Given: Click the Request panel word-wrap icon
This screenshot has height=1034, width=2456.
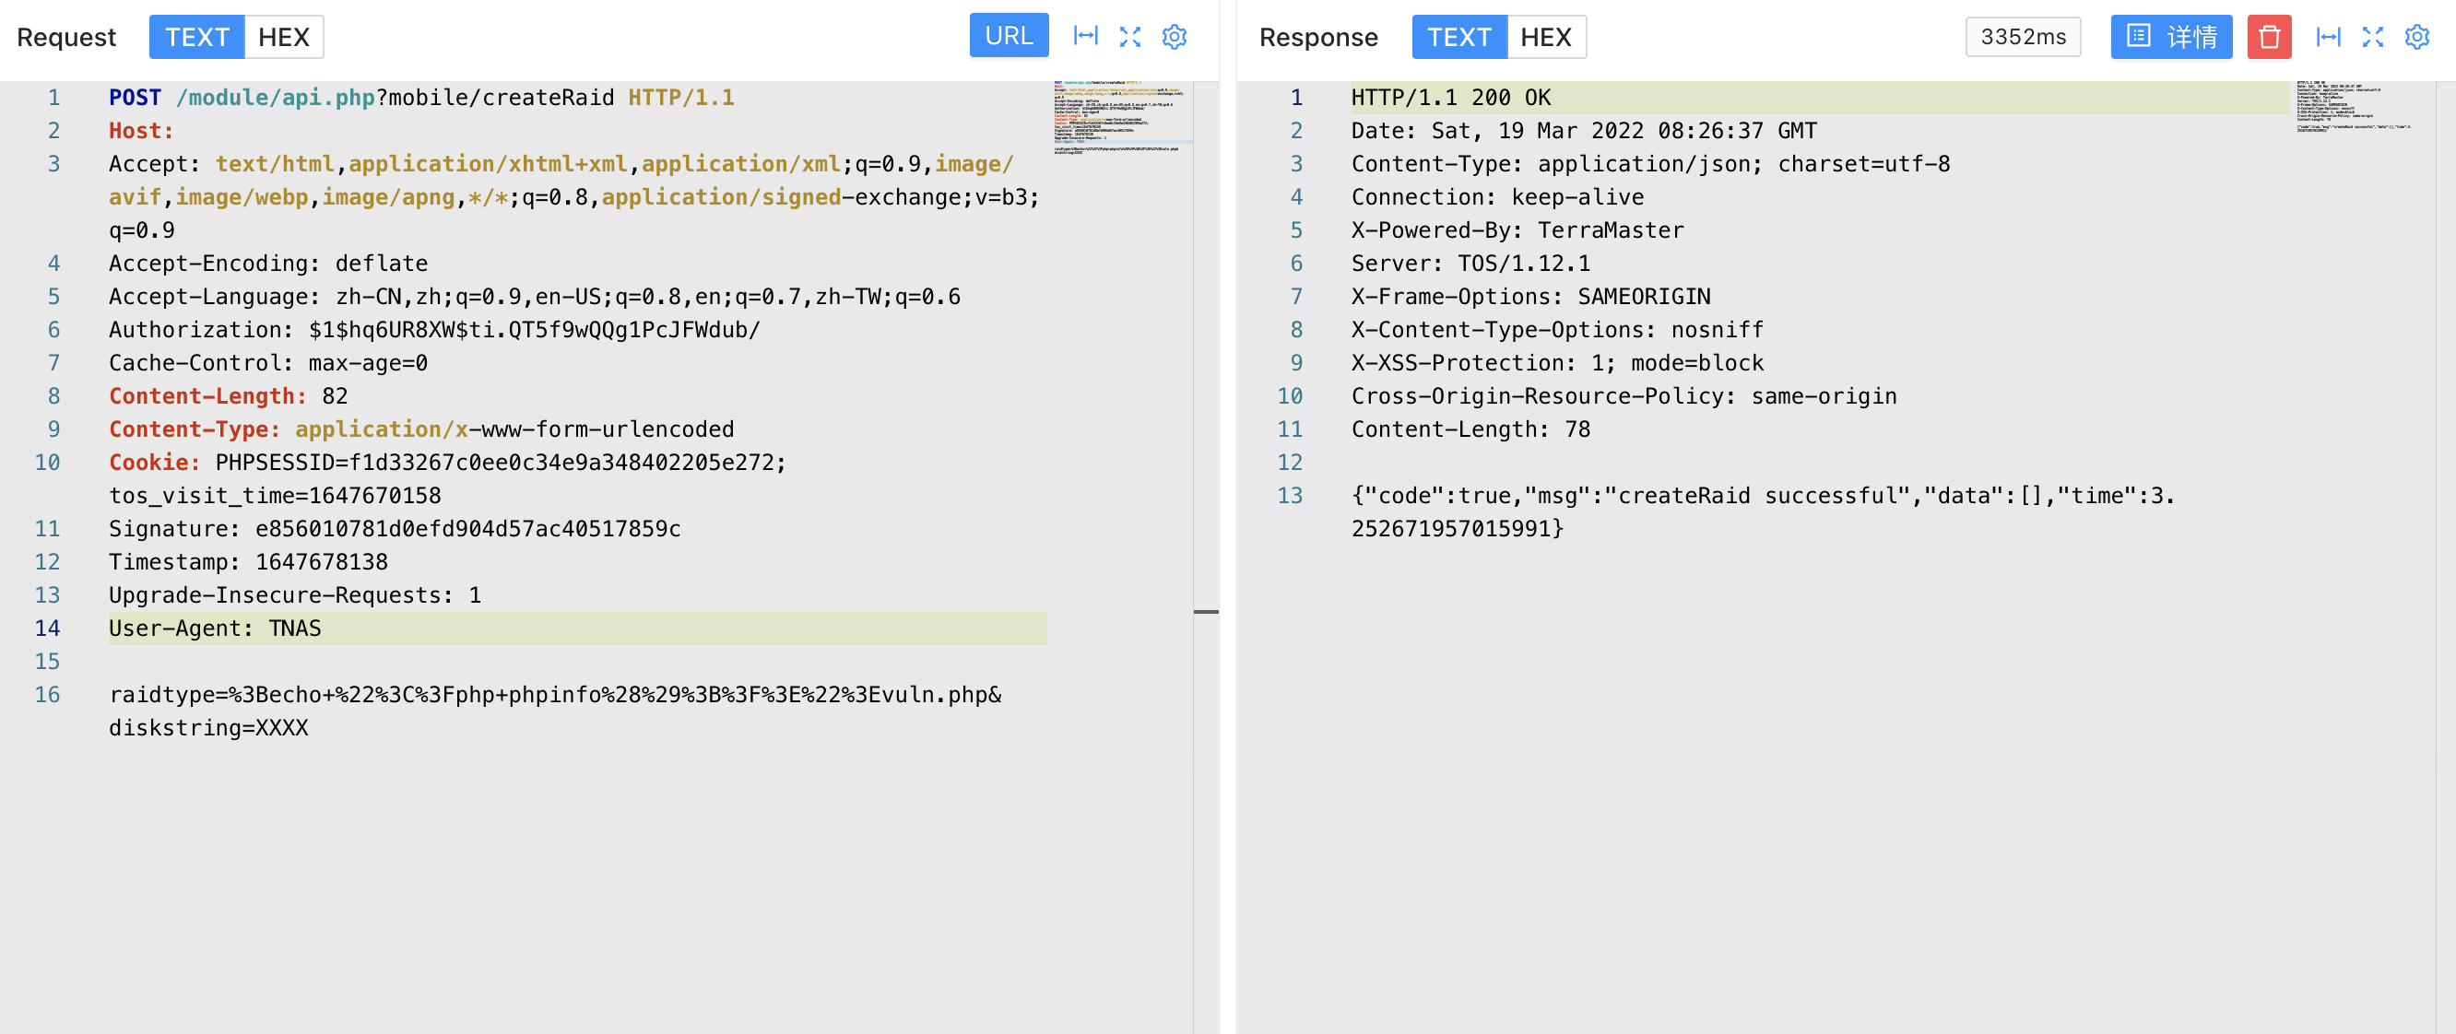Looking at the screenshot, I should (x=1085, y=36).
